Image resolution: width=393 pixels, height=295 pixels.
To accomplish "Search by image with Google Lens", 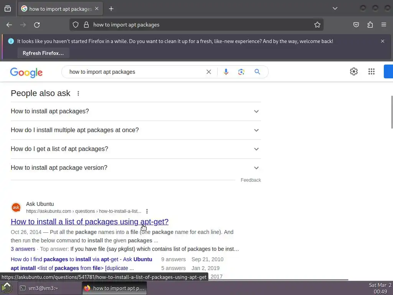I will coord(241,72).
